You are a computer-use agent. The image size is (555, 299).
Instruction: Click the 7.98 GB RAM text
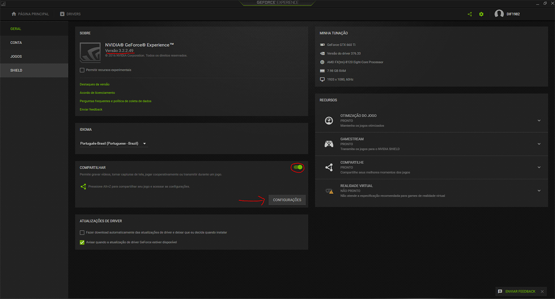pyautogui.click(x=336, y=71)
